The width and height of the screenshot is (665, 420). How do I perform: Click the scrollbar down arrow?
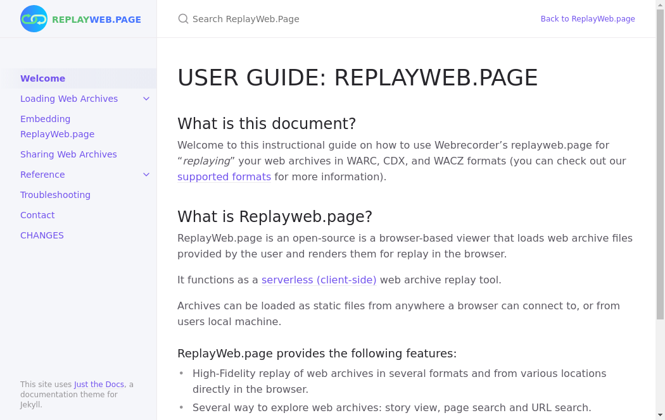[x=660, y=416]
